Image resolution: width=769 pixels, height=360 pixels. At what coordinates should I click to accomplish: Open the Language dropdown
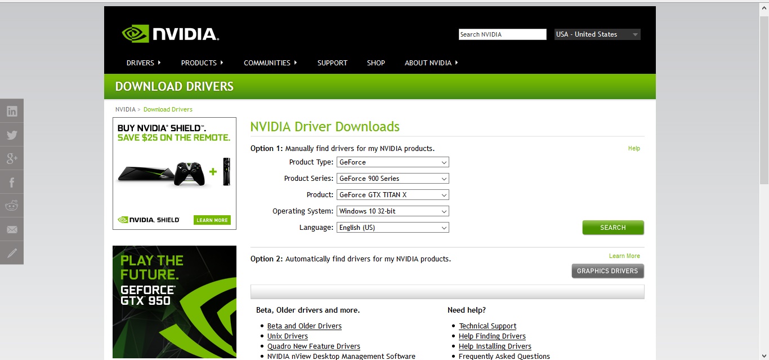393,228
